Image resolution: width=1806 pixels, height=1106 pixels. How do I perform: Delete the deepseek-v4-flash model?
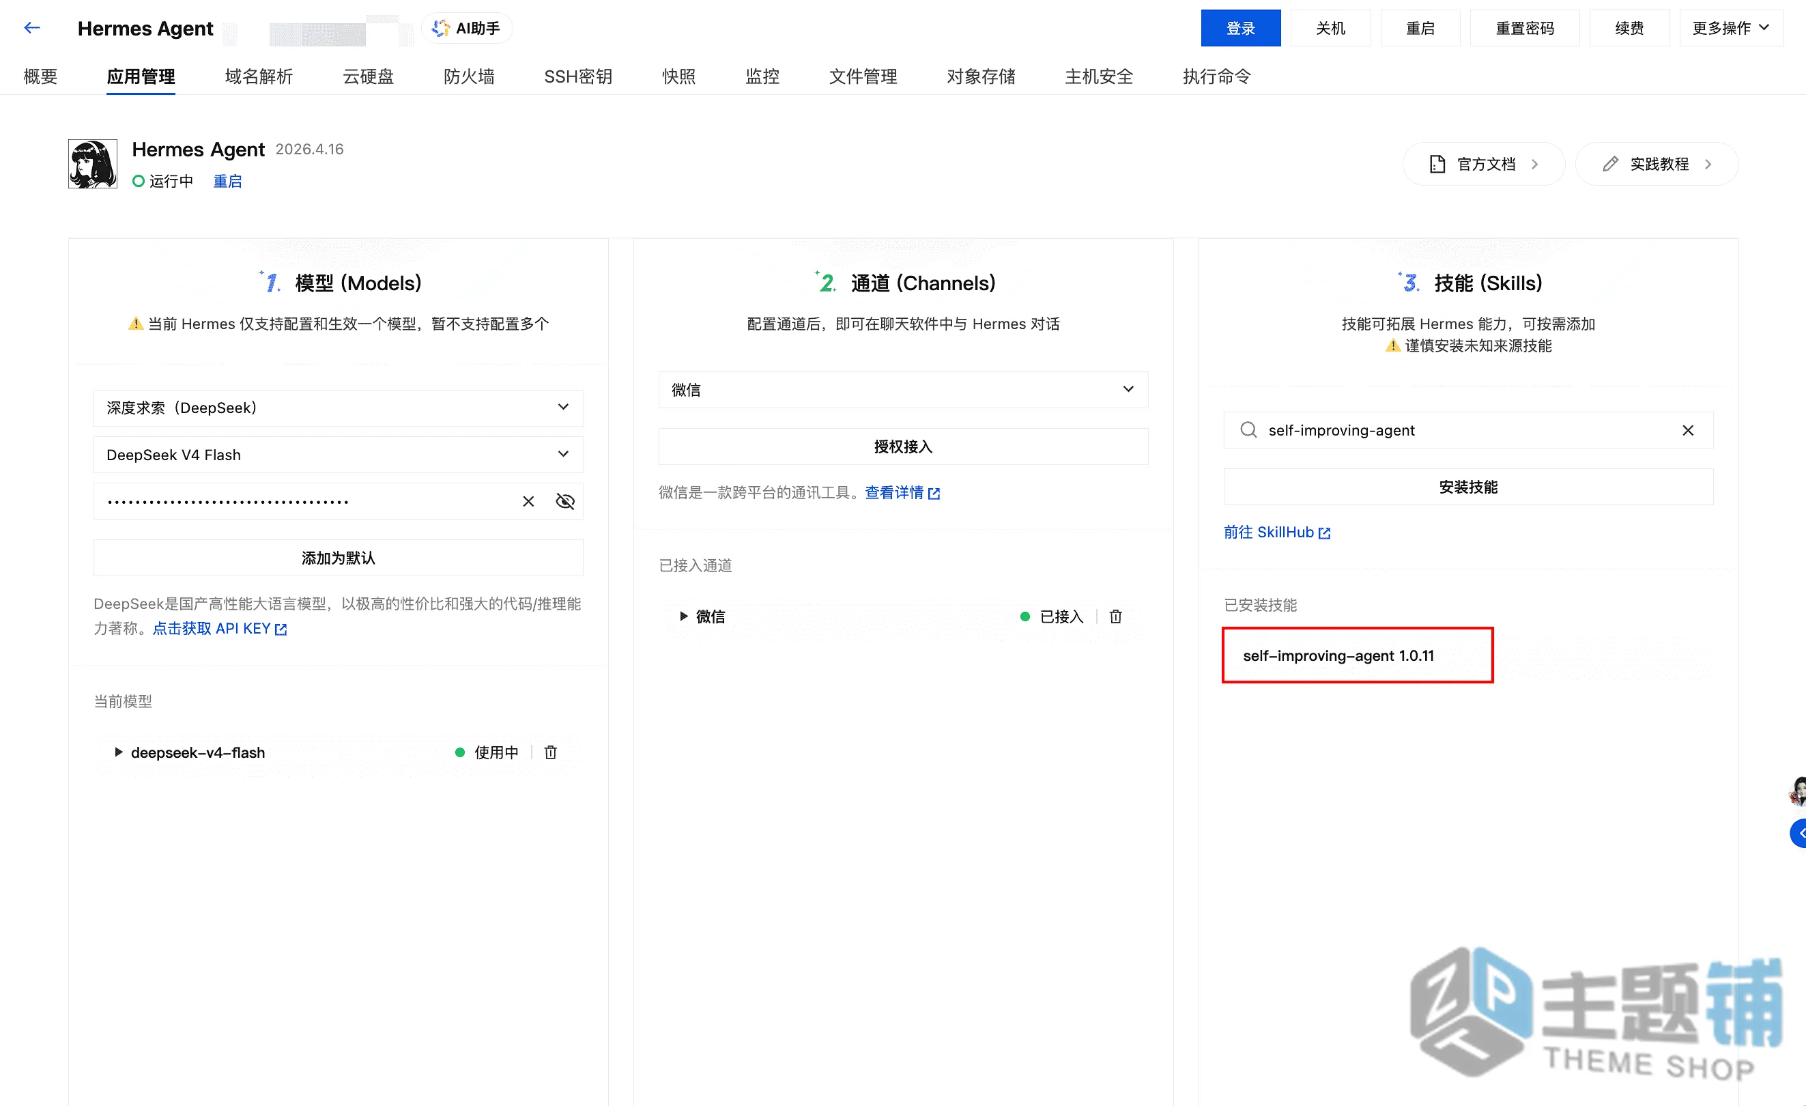[x=550, y=752]
